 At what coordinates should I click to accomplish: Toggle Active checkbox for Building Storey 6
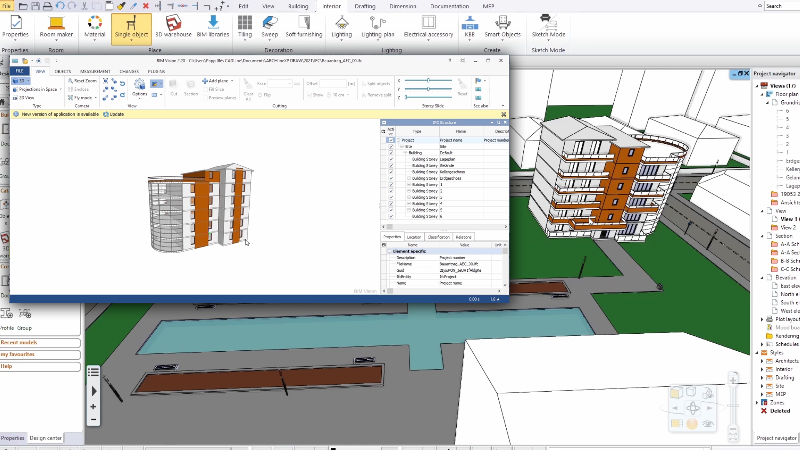[391, 216]
